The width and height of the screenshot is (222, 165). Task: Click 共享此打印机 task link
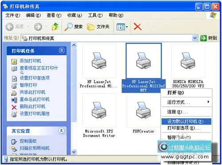[x=32, y=92]
